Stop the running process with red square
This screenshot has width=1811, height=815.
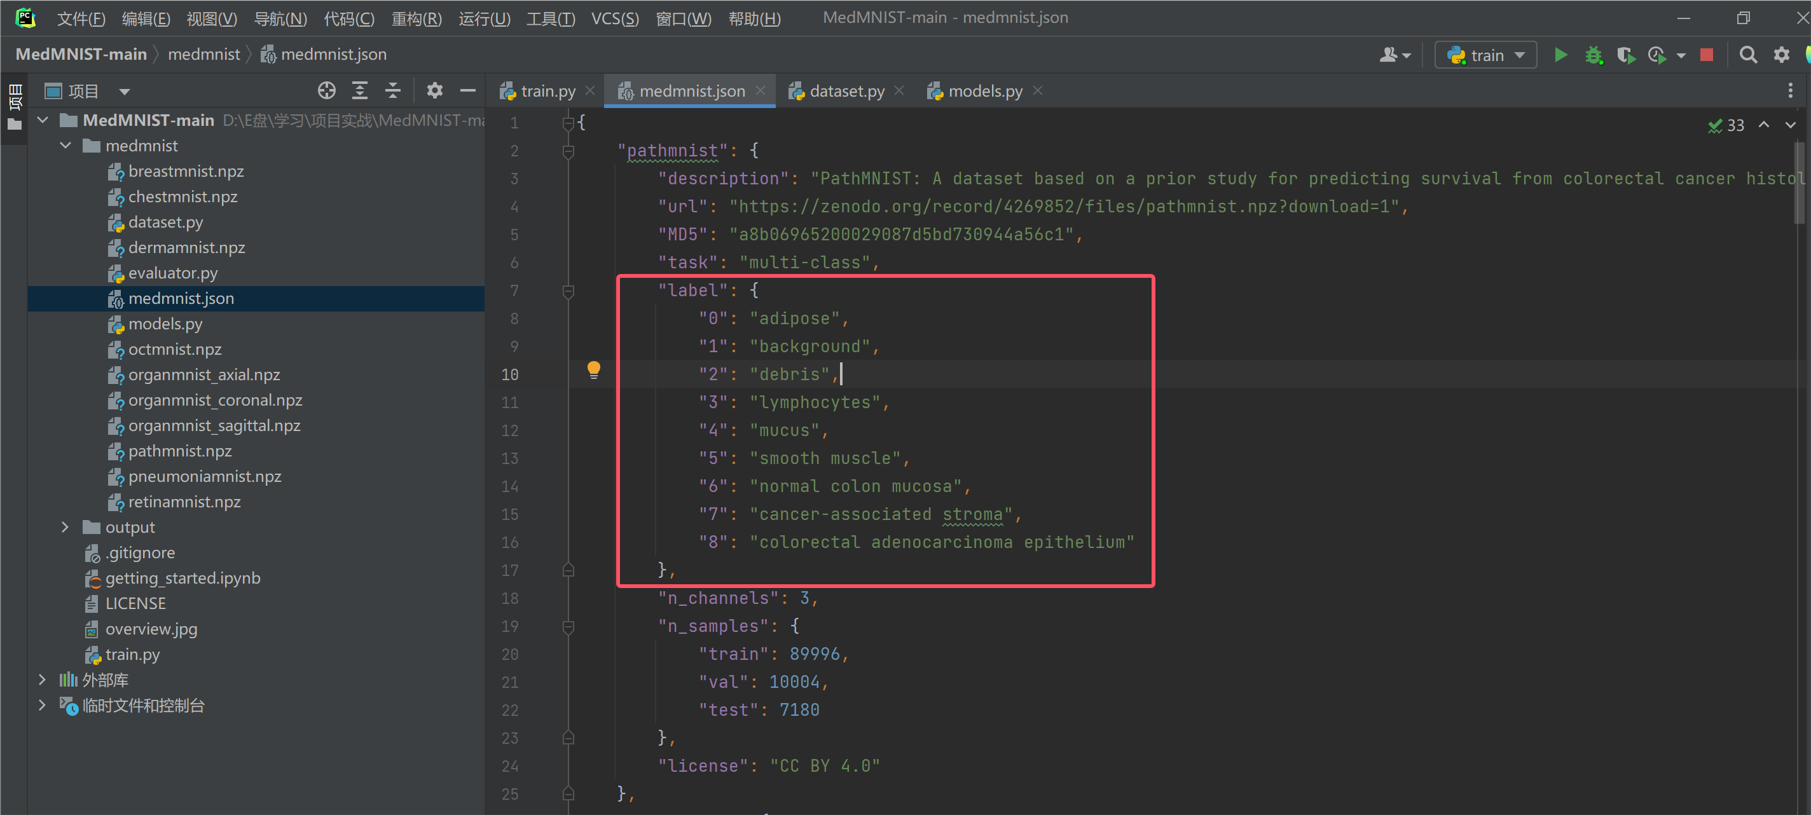(x=1706, y=55)
